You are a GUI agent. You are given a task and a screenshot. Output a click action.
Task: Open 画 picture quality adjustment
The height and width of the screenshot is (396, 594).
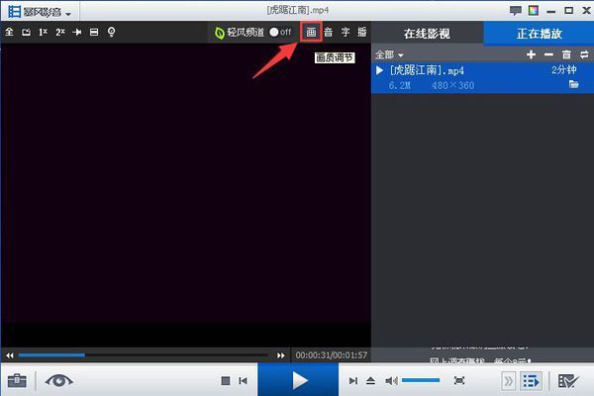311,33
